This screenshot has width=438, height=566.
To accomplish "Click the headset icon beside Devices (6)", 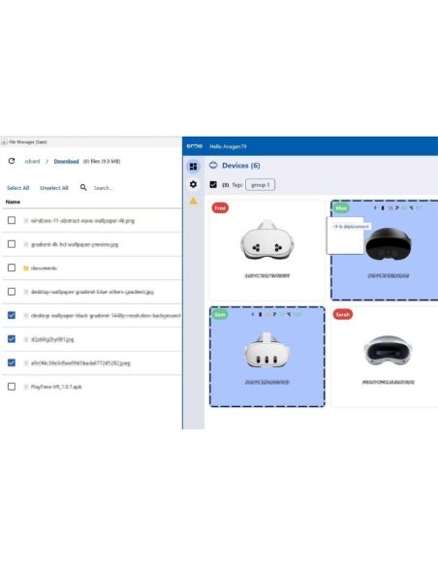I will pyautogui.click(x=213, y=166).
